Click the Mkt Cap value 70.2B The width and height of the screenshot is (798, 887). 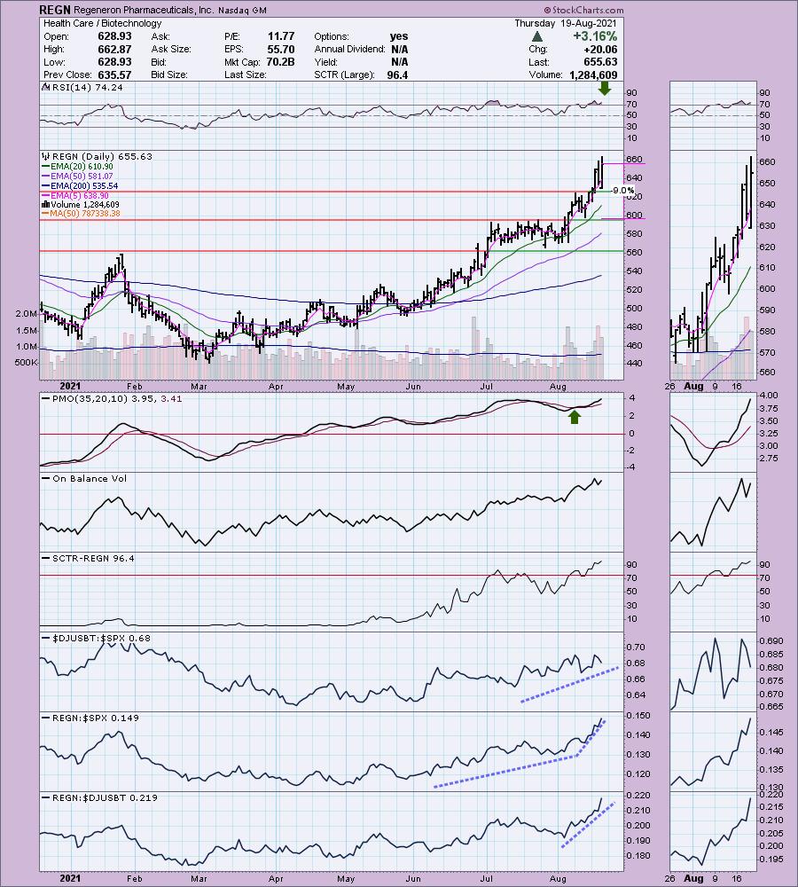pyautogui.click(x=280, y=62)
